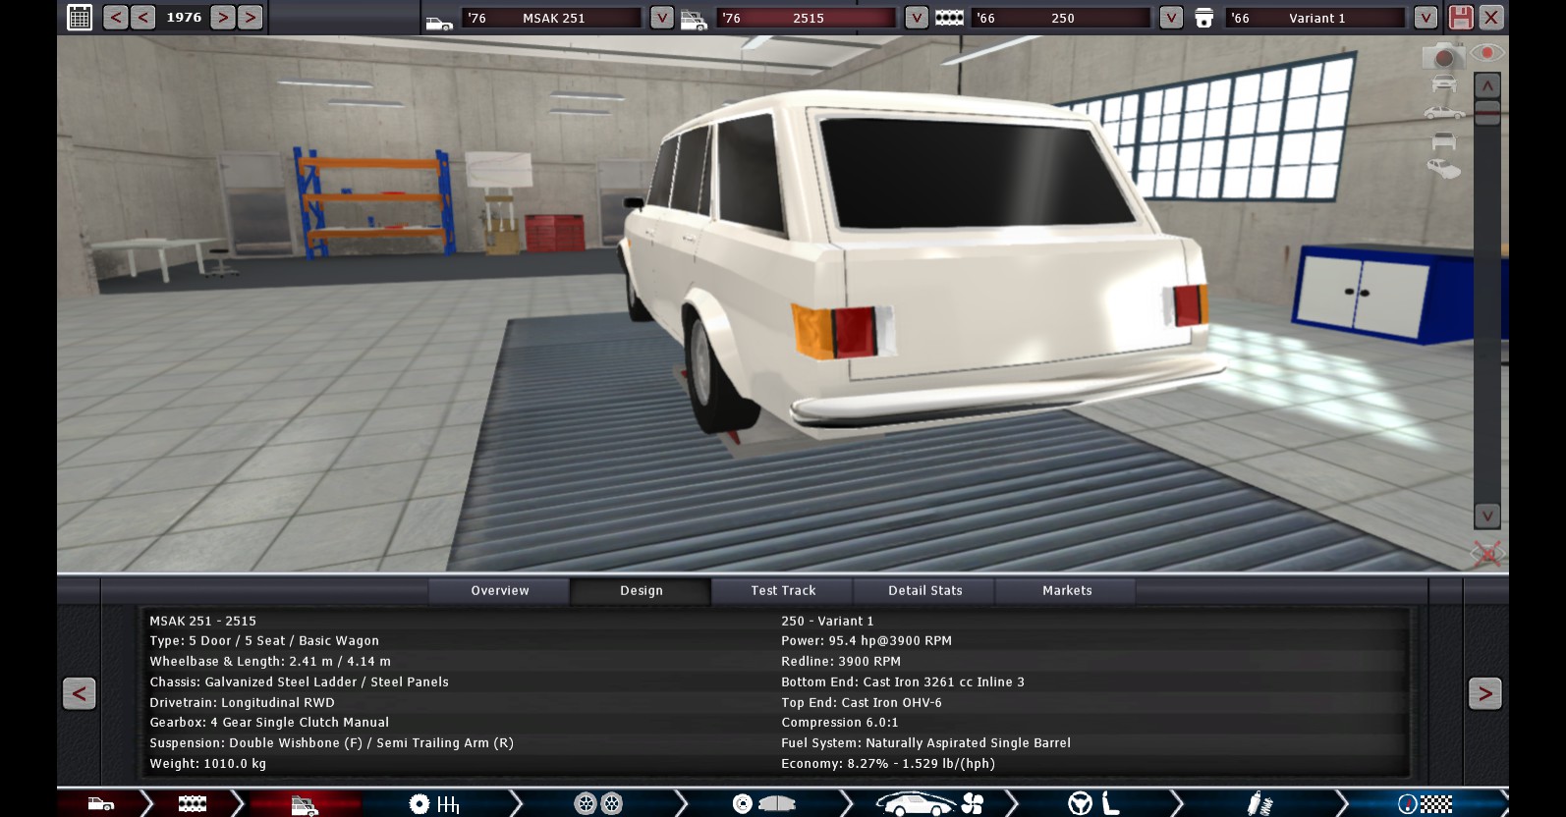This screenshot has width=1566, height=817.
Task: Click the save floppy disk icon
Action: pyautogui.click(x=1461, y=17)
